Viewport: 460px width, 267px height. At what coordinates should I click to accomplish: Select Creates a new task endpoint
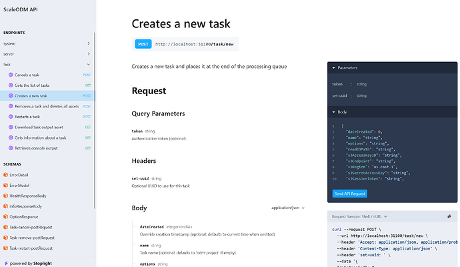click(48, 95)
